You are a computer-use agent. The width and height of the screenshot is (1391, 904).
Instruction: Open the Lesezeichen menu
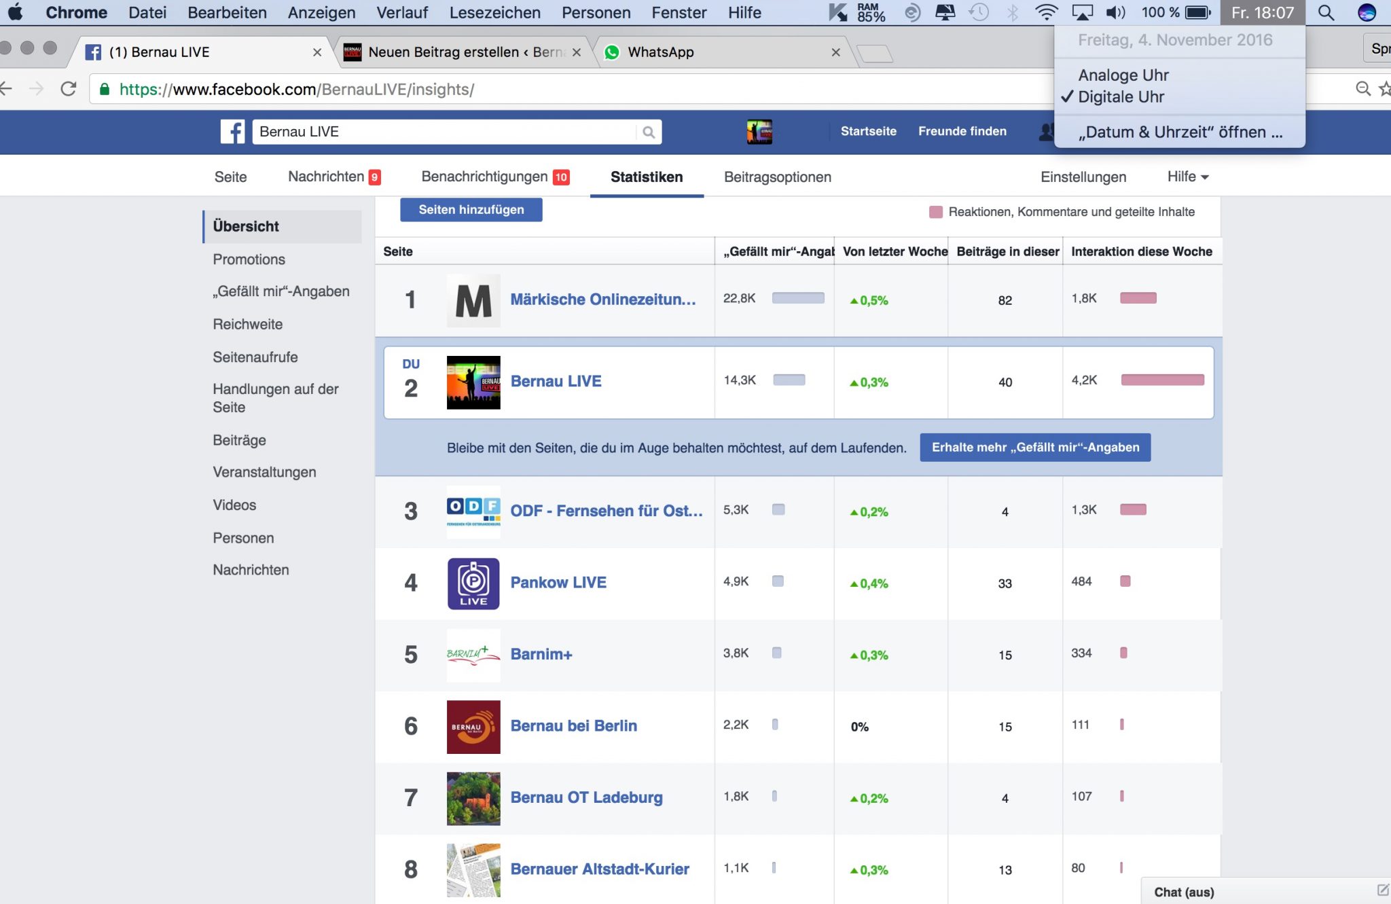pos(494,12)
